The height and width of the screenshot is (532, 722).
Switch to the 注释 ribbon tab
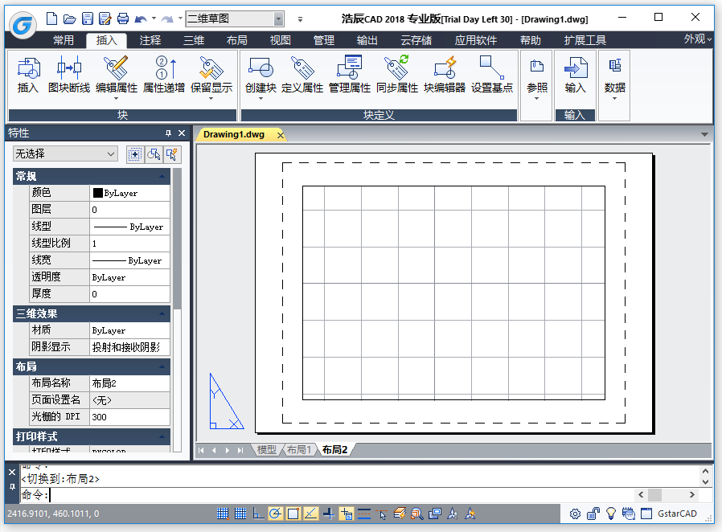150,40
